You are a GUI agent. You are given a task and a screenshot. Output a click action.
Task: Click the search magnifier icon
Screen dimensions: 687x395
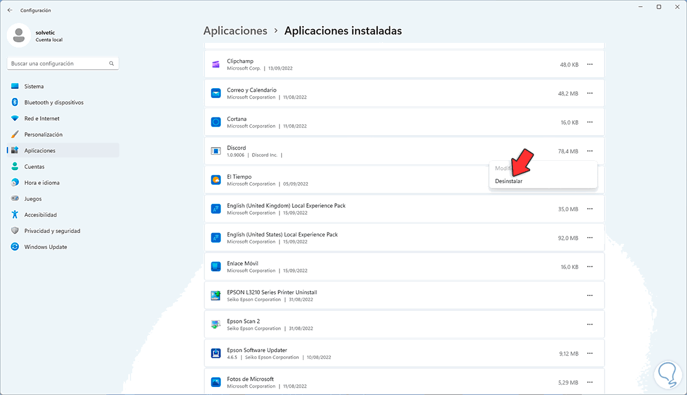click(112, 64)
